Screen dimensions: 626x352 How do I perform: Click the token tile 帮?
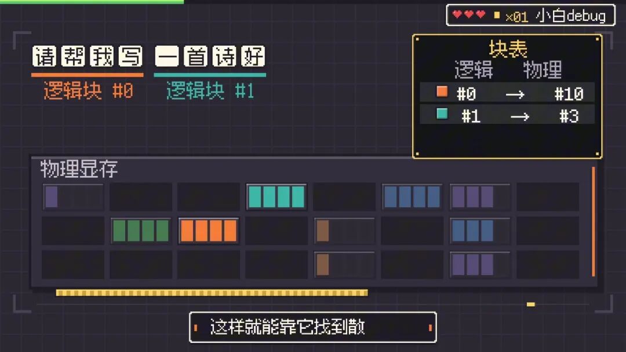point(73,56)
